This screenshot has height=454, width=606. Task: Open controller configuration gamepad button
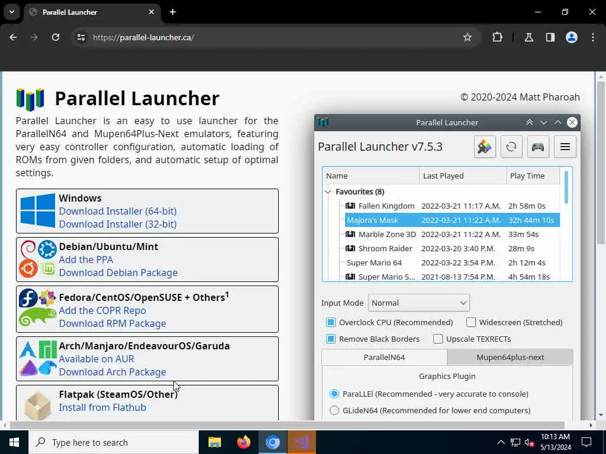538,147
